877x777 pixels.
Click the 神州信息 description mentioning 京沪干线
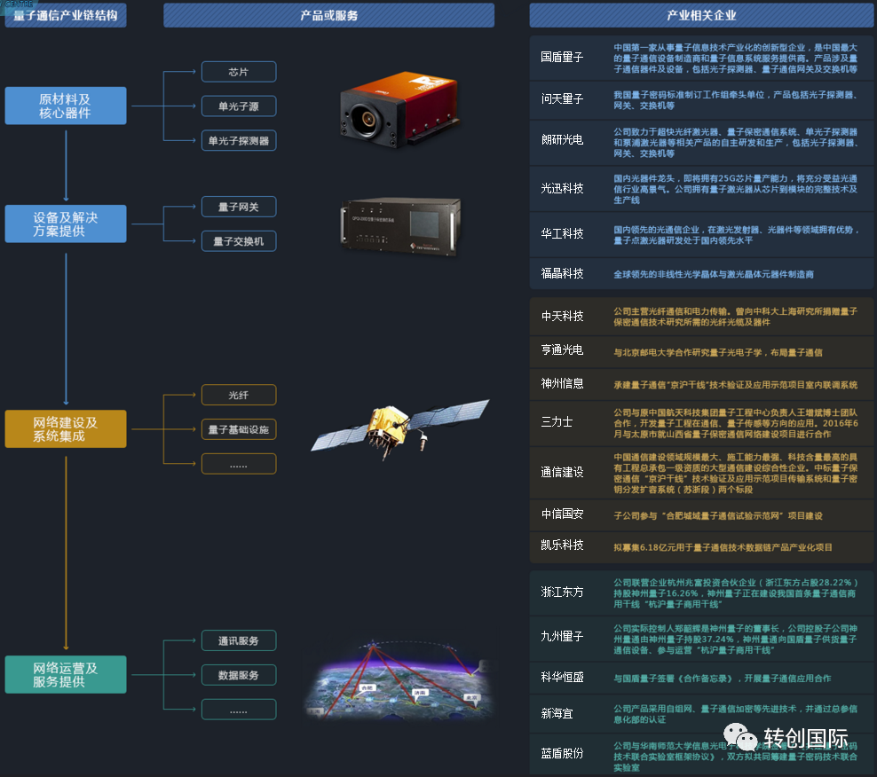(x=736, y=385)
